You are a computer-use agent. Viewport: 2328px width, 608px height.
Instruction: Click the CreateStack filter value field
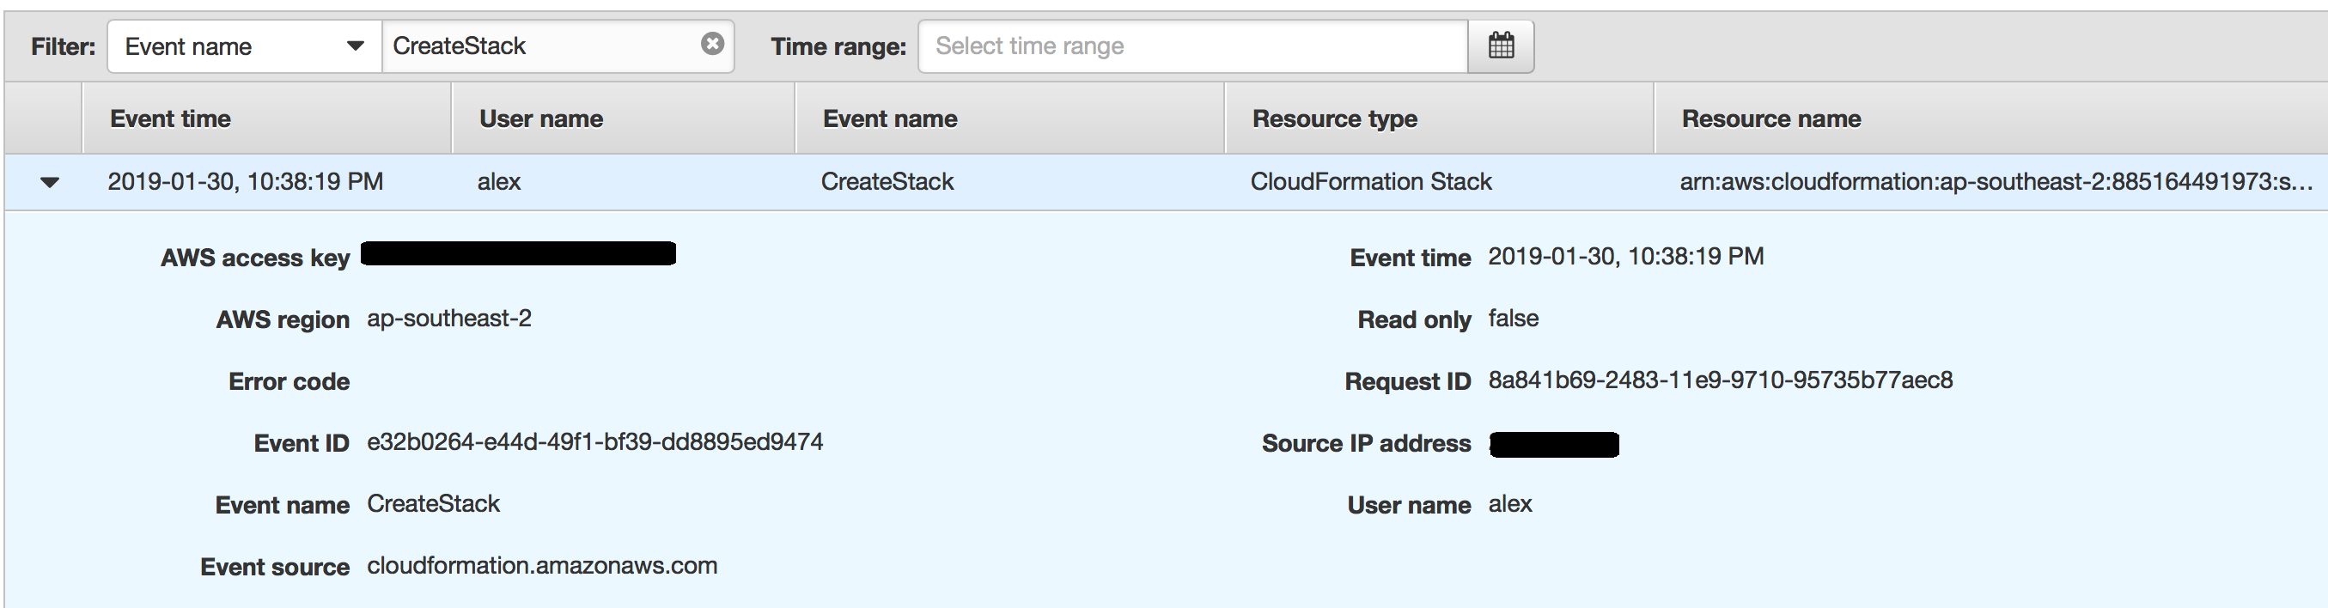point(542,46)
